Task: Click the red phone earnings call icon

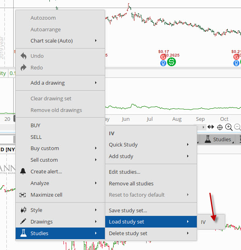Action: click(x=163, y=57)
